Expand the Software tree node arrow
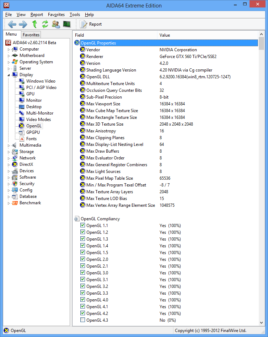268x337 pixels. point(9,178)
